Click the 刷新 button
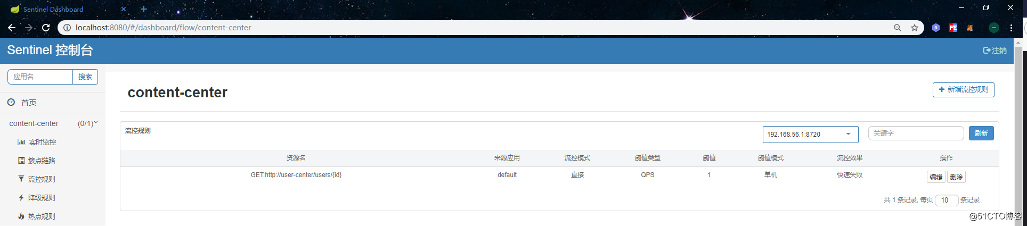 981,133
